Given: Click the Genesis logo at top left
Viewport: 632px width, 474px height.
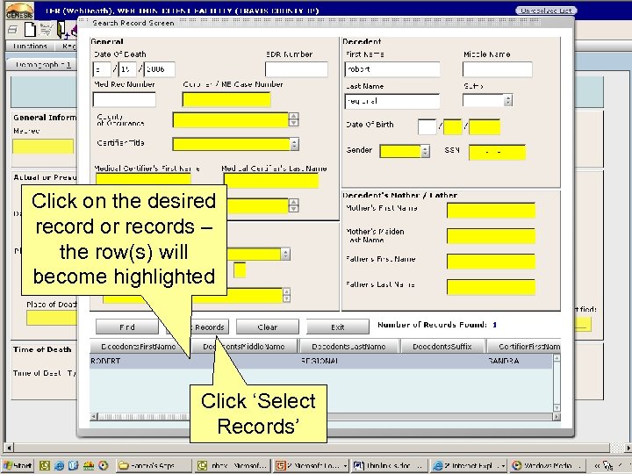Looking at the screenshot, I should (x=19, y=11).
